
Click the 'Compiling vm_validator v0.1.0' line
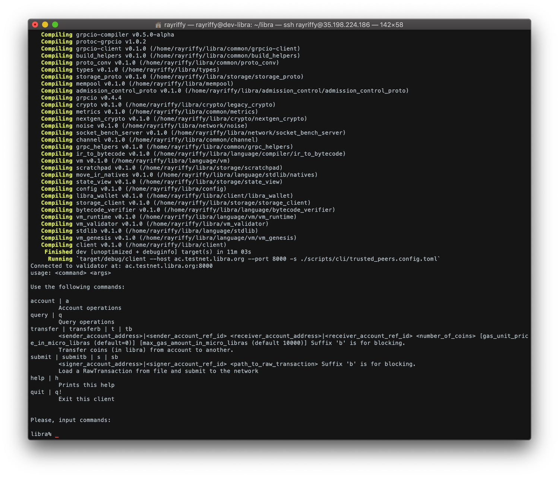pos(155,224)
